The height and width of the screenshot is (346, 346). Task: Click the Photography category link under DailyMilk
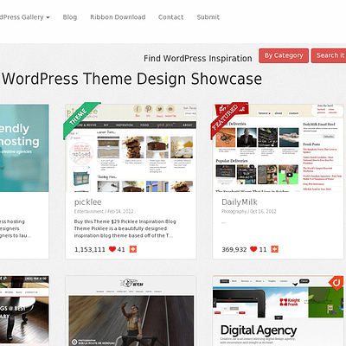[234, 211]
